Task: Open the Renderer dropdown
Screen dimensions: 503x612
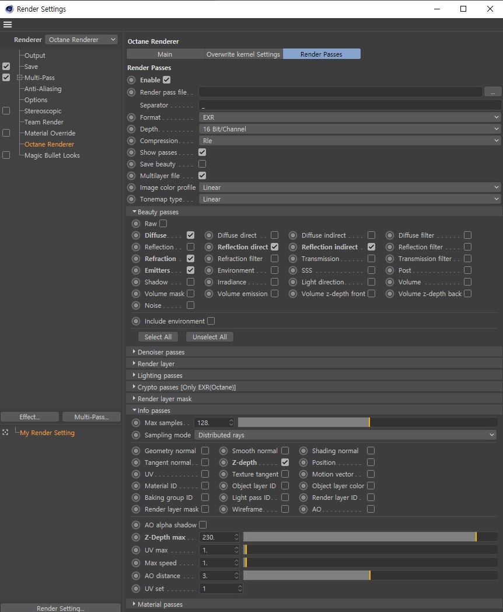Action: point(82,40)
